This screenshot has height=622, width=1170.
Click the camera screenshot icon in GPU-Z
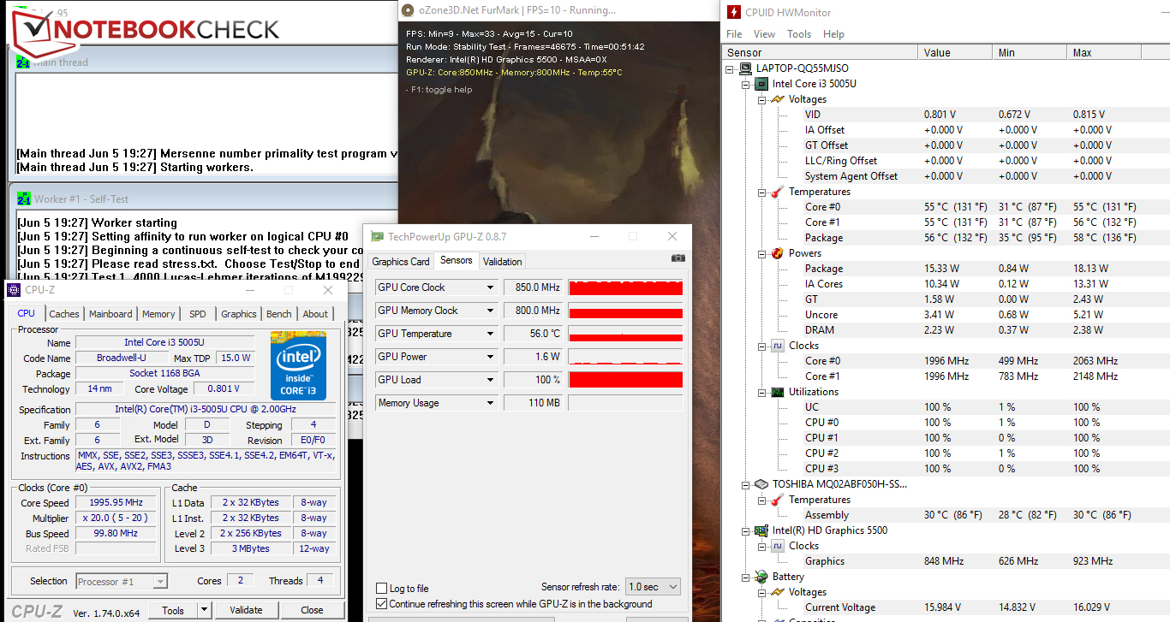678,258
